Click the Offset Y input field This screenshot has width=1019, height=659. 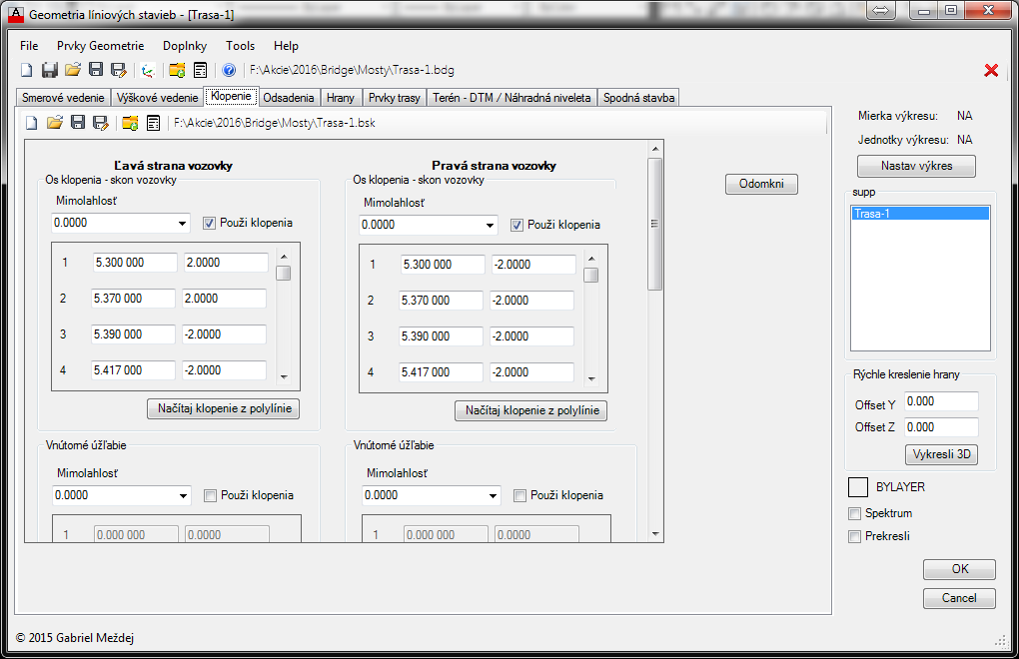940,401
